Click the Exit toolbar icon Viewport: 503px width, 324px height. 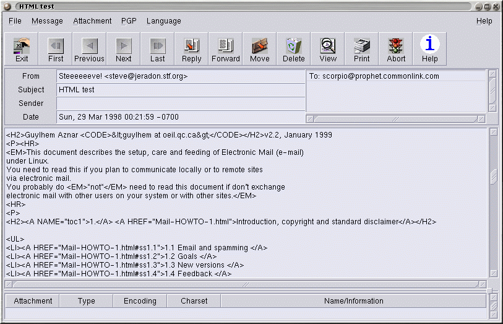click(x=22, y=49)
